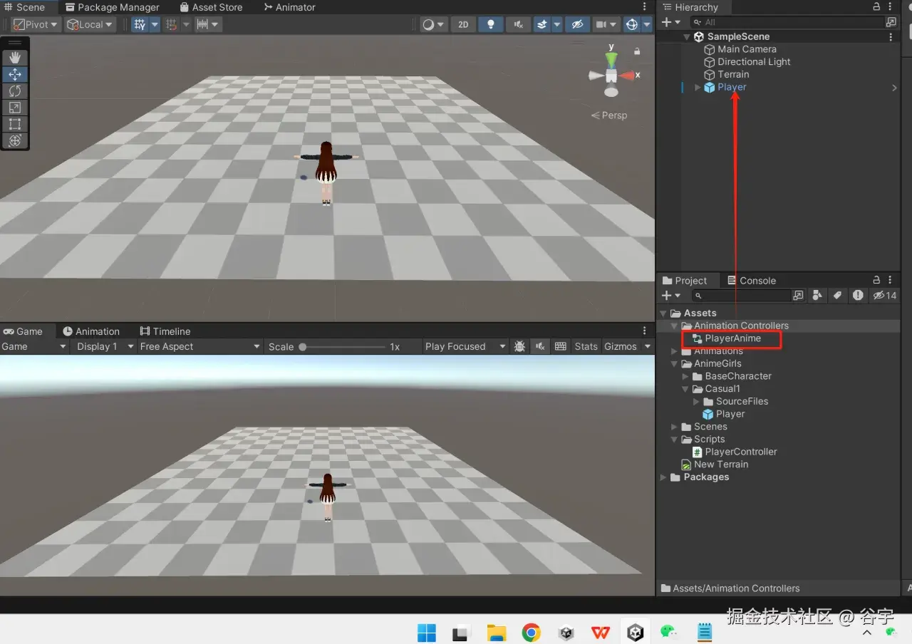Open the ruler snapping dropdown

click(208, 24)
